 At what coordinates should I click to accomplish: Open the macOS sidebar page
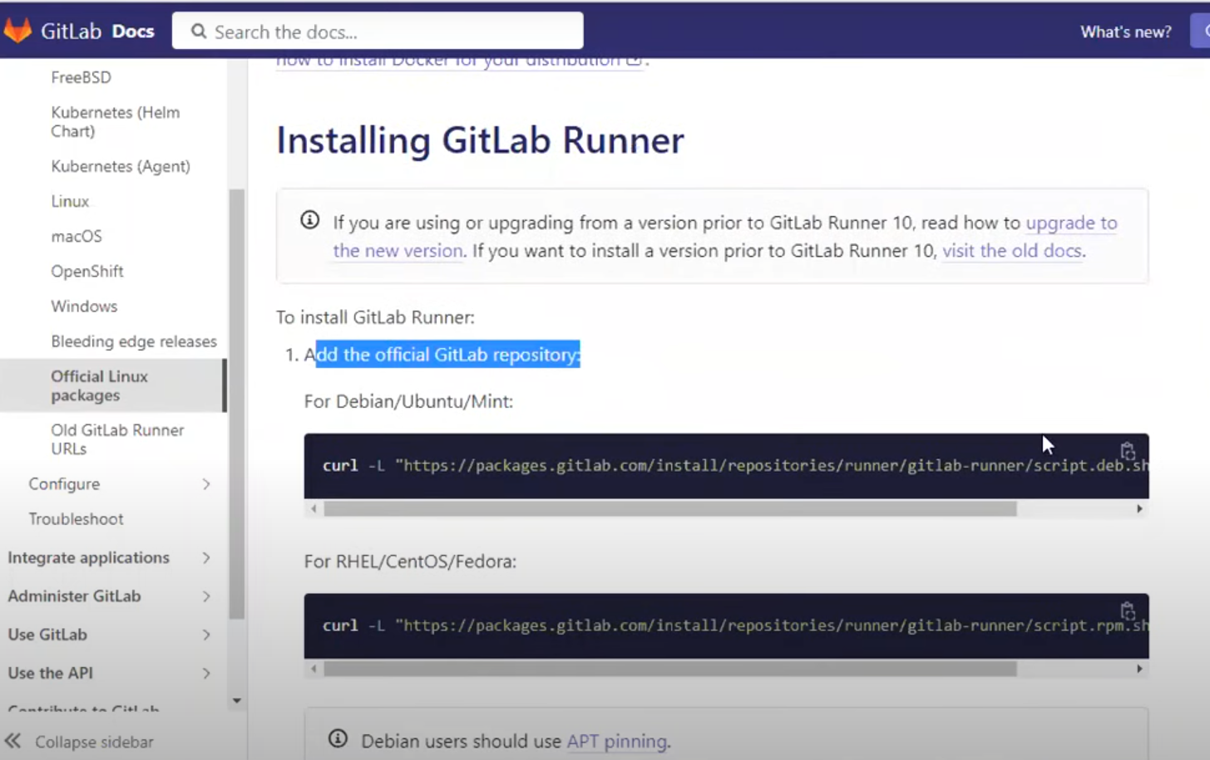(x=77, y=236)
